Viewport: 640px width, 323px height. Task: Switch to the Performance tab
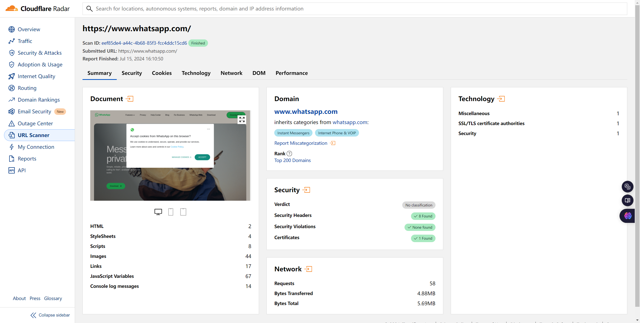pos(291,73)
